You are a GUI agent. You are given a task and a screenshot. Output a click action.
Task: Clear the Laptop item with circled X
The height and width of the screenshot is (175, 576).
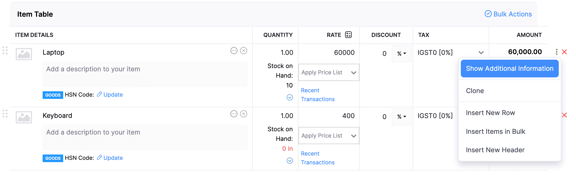point(244,51)
